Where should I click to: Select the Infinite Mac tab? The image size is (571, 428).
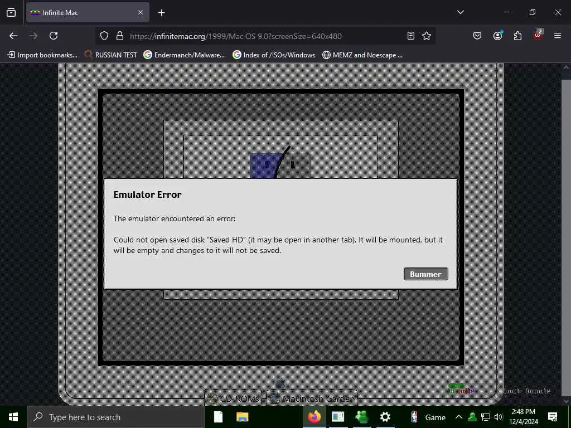[88, 13]
